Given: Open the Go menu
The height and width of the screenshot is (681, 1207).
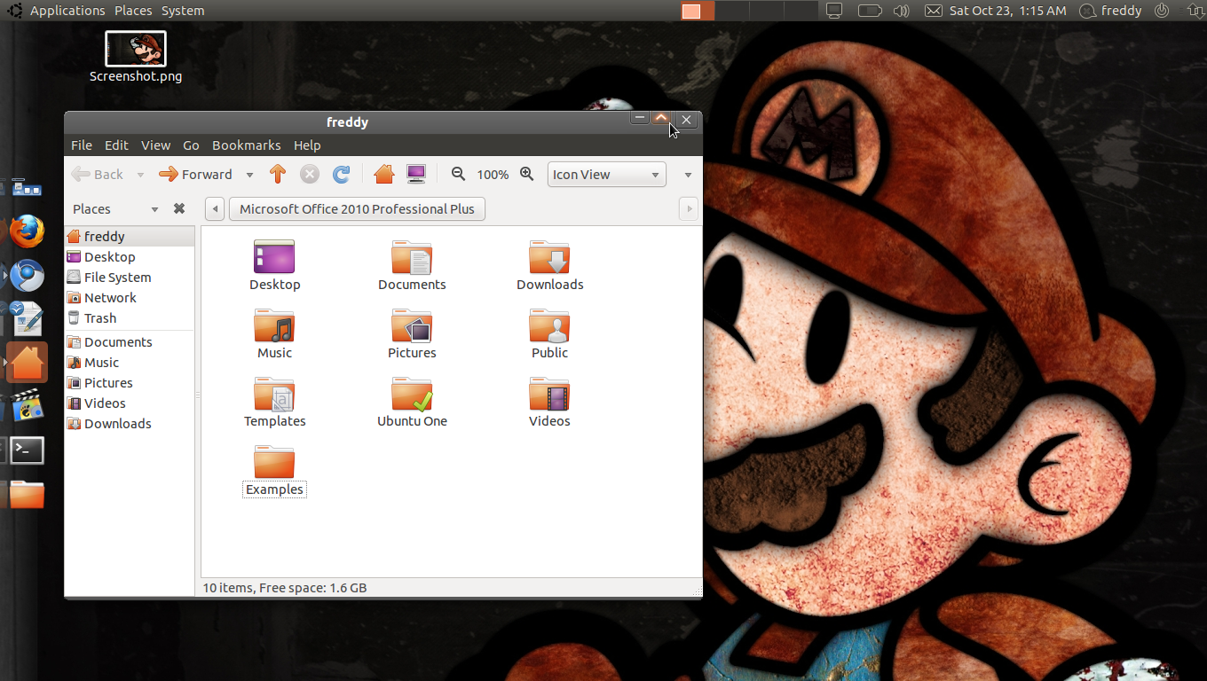Looking at the screenshot, I should coord(191,145).
